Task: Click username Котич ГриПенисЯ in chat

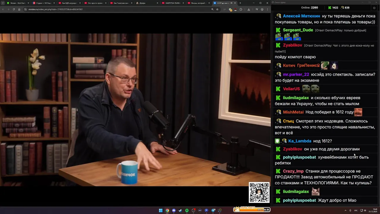Action: pyautogui.click(x=301, y=65)
